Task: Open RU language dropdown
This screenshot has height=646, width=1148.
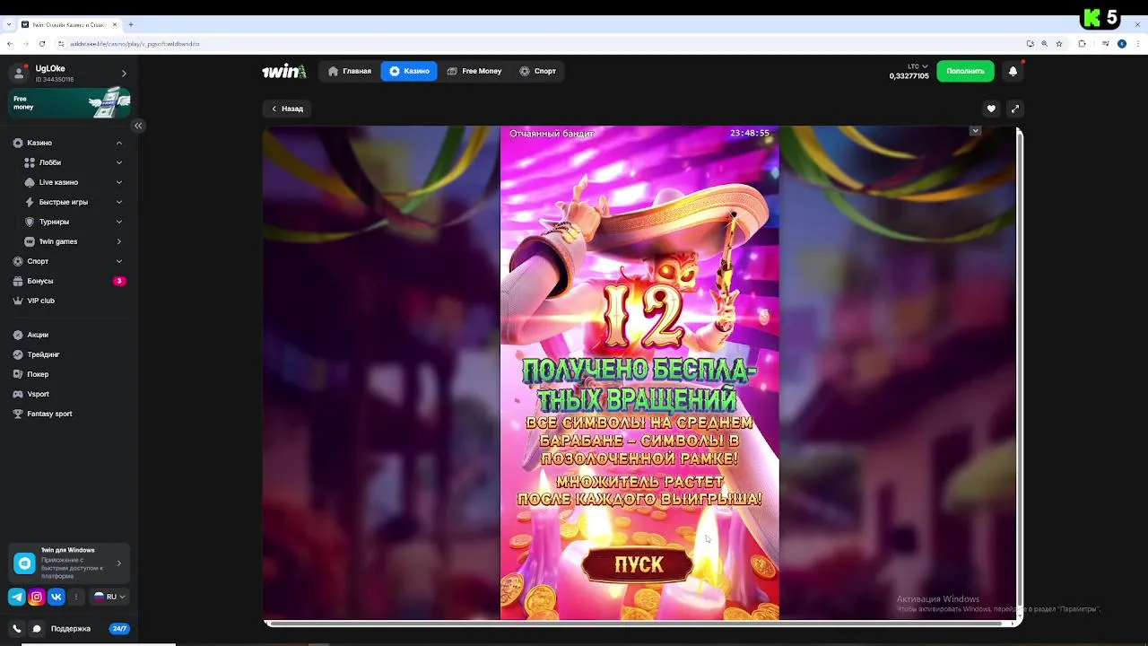Action: (109, 597)
